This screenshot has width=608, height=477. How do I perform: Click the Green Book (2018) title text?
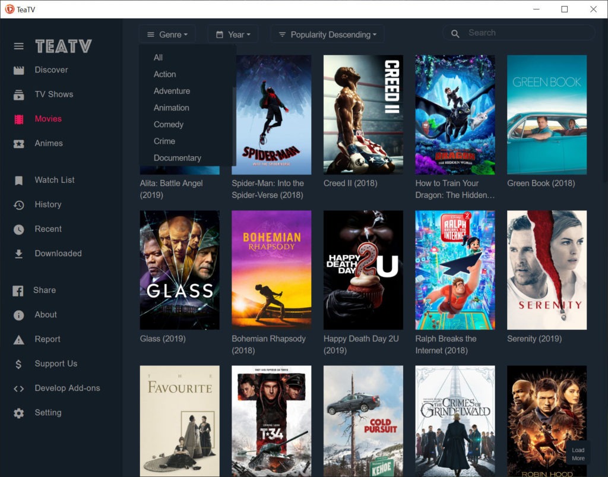point(541,183)
